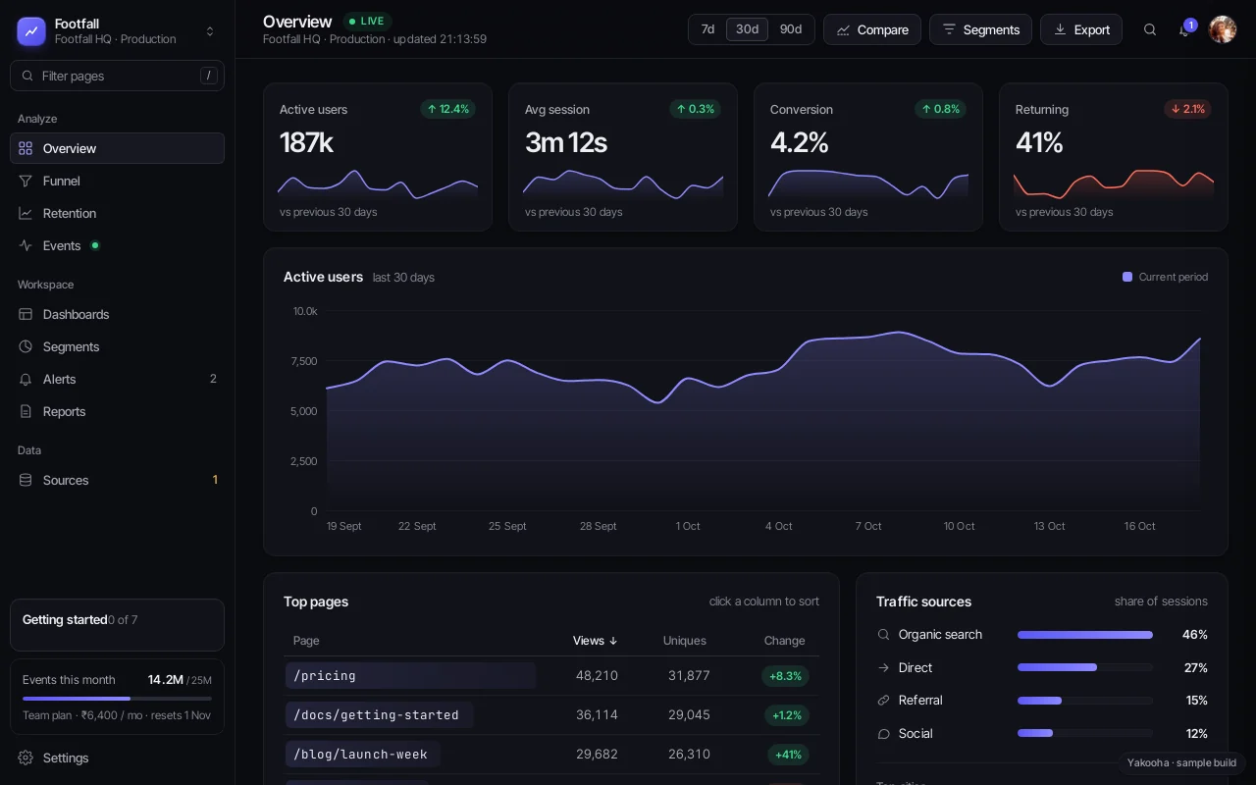
Task: Open the user avatar menu
Action: point(1223,29)
